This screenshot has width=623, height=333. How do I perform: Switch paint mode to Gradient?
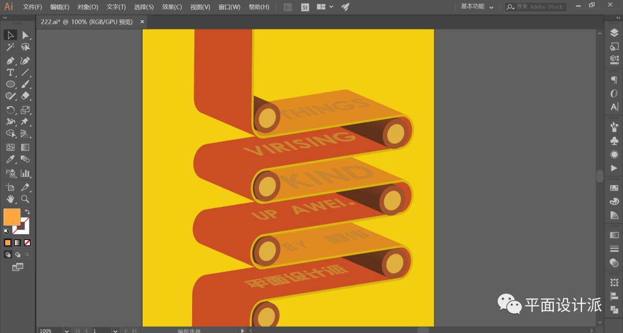17,242
